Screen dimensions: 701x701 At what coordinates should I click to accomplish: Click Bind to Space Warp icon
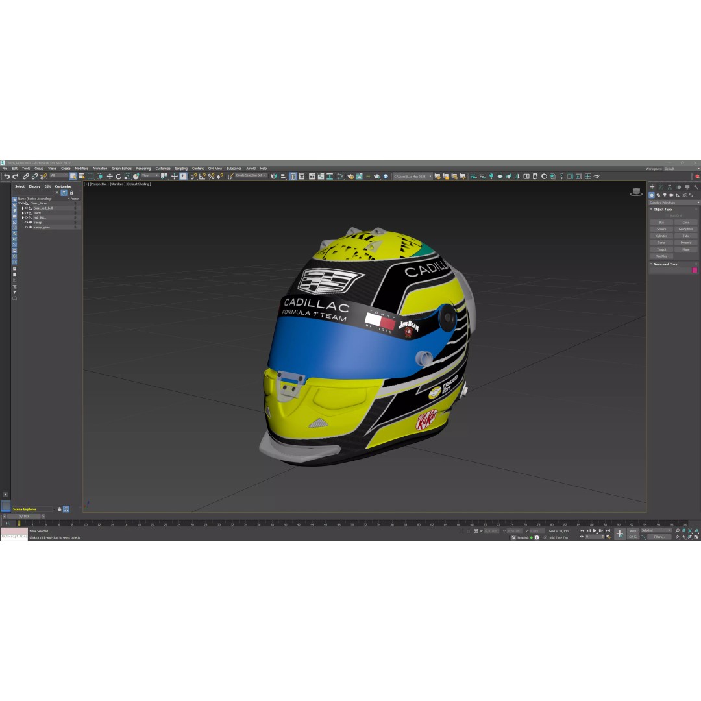click(43, 177)
